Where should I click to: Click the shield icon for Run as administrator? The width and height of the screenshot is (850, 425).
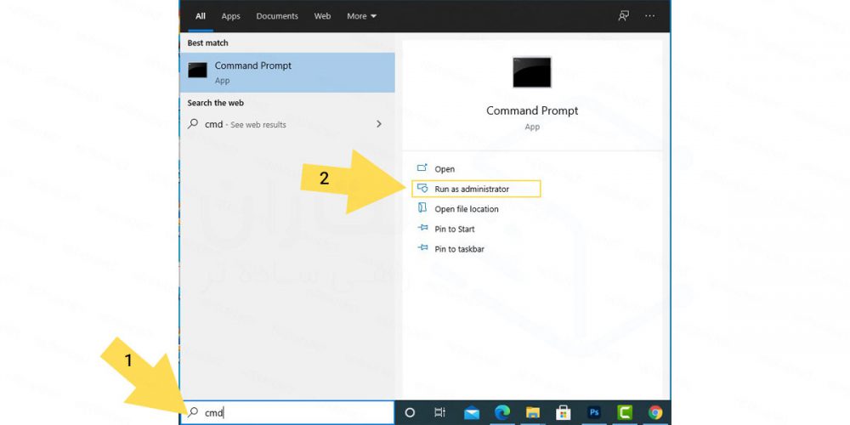point(422,188)
